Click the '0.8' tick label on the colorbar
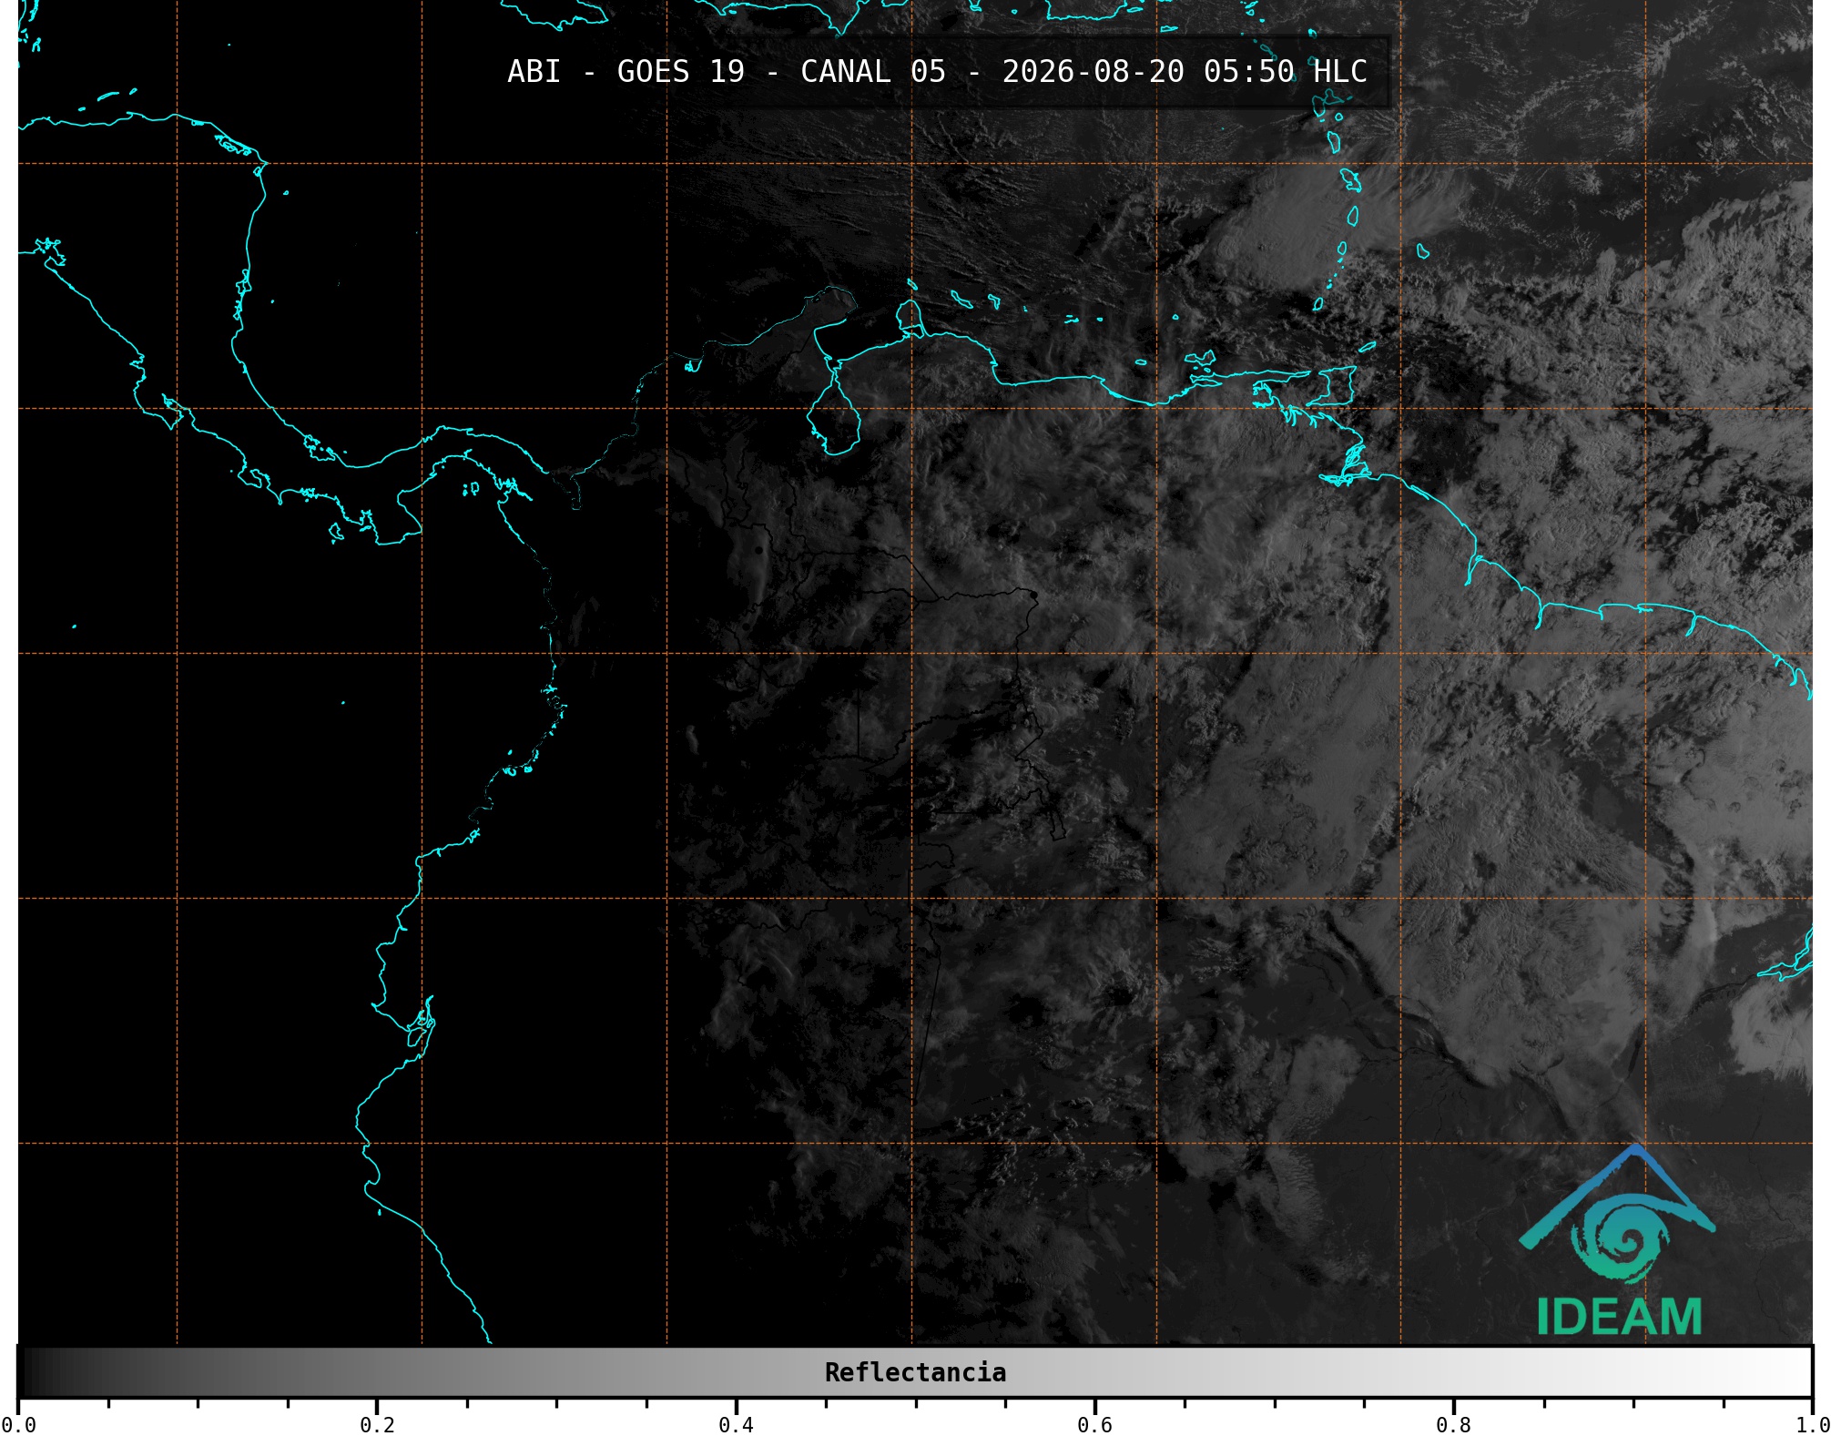This screenshot has height=1436, width=1831. pyautogui.click(x=1453, y=1424)
